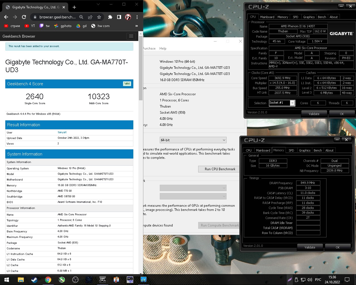Open thermometer temperature app in taskbar
The image size is (356, 285).
(116, 280)
